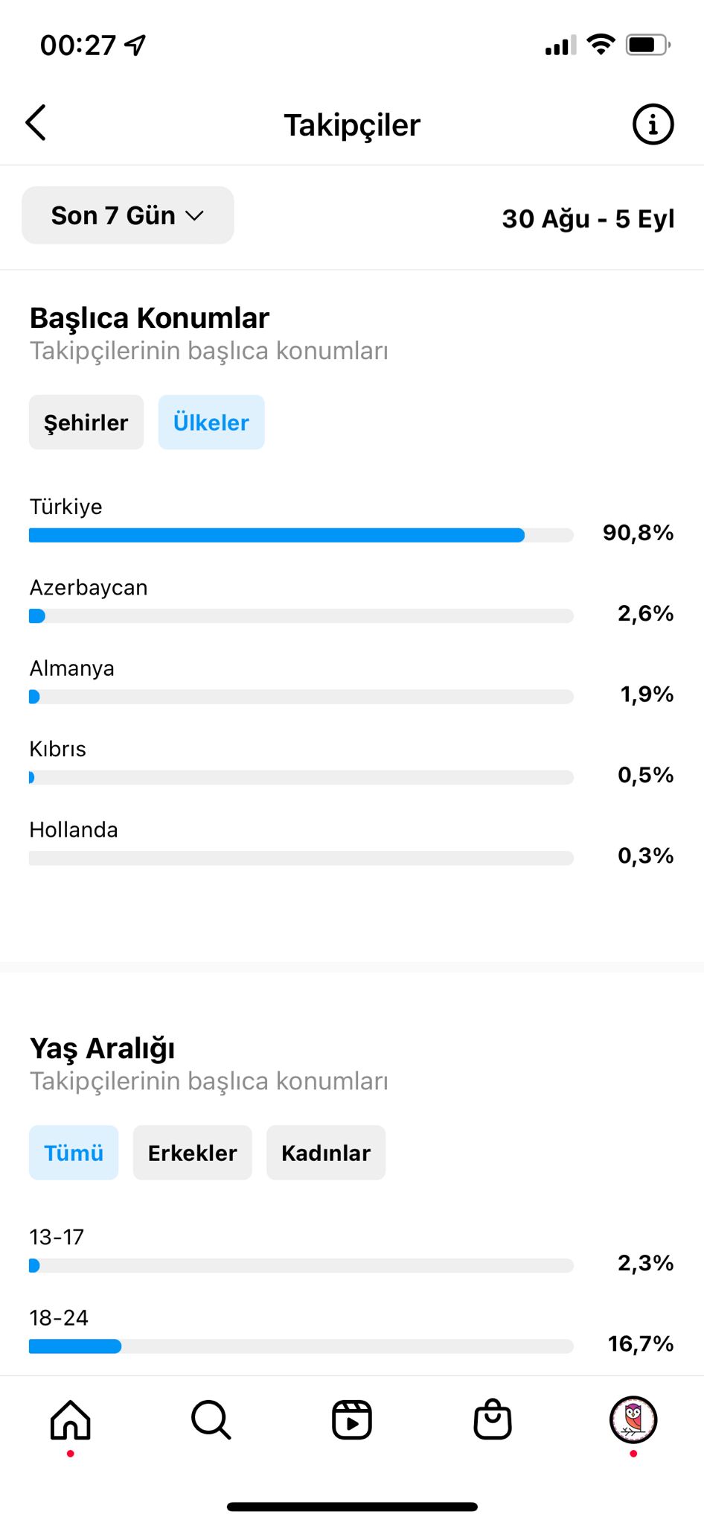Tap the Türkiye percentage bar

[301, 535]
